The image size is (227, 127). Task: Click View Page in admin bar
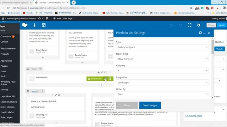pyautogui.click(x=67, y=19)
